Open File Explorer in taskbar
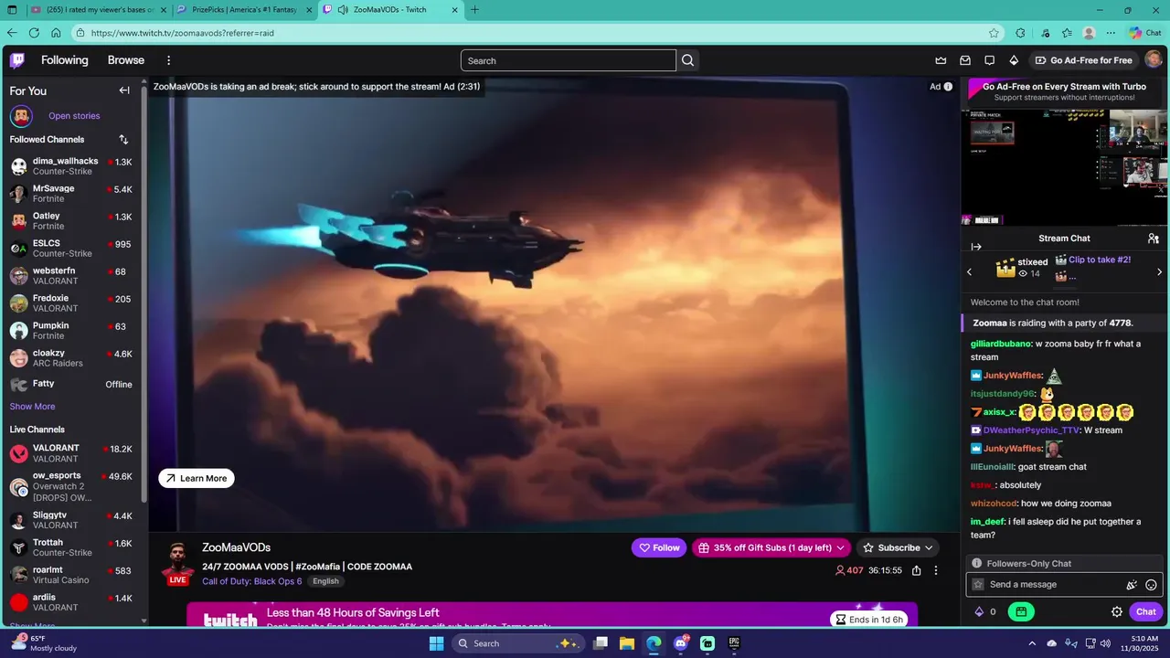The width and height of the screenshot is (1170, 658). tap(627, 643)
